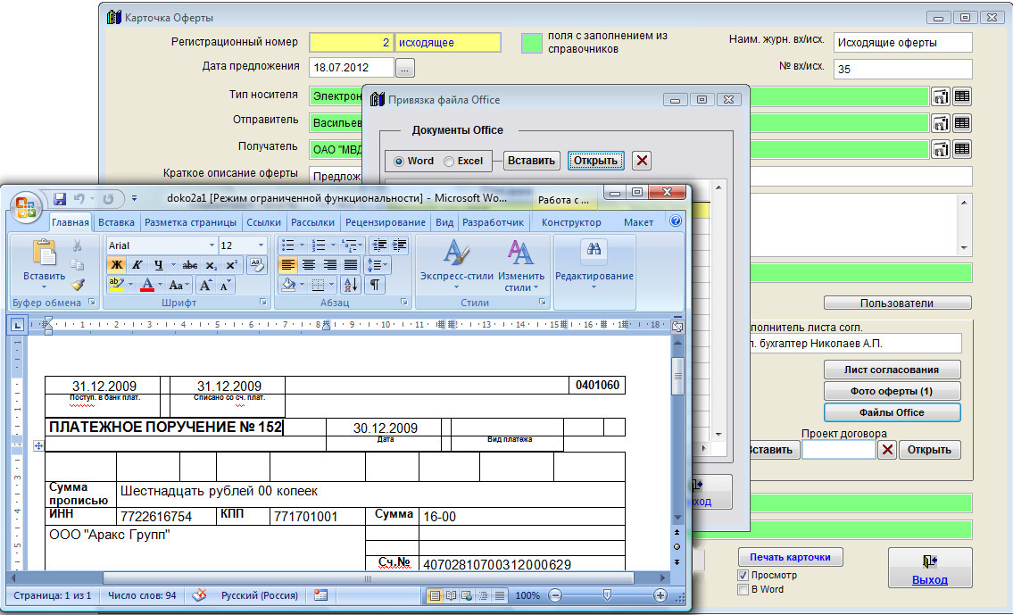Select the Excel radio button
1013x615 pixels.
point(449,162)
